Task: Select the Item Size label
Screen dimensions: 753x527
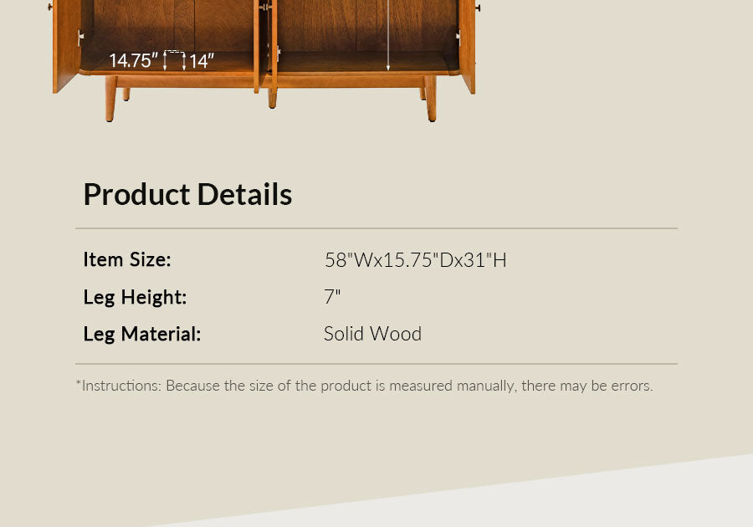Action: click(x=127, y=260)
